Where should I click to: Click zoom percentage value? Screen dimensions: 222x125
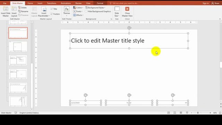coord(215,113)
